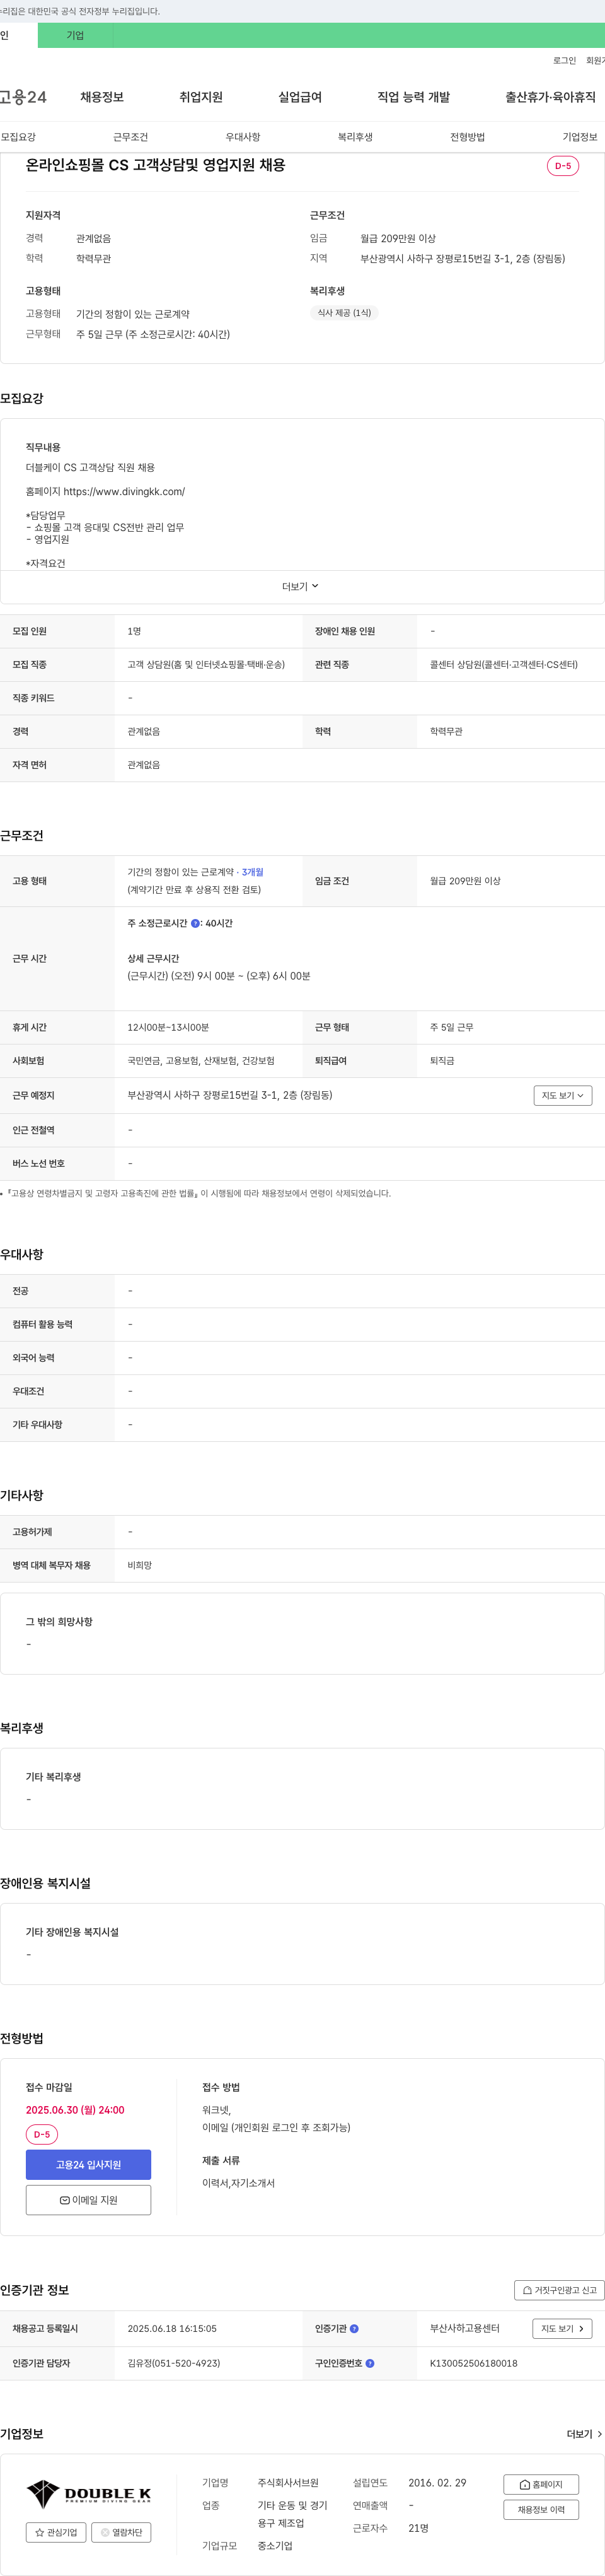Click certification number K130052506180018
This screenshot has width=605, height=2576.
click(473, 2363)
